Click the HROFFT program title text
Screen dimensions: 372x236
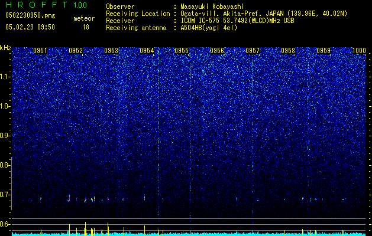[36, 5]
